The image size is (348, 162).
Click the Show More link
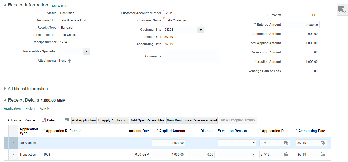point(60,6)
